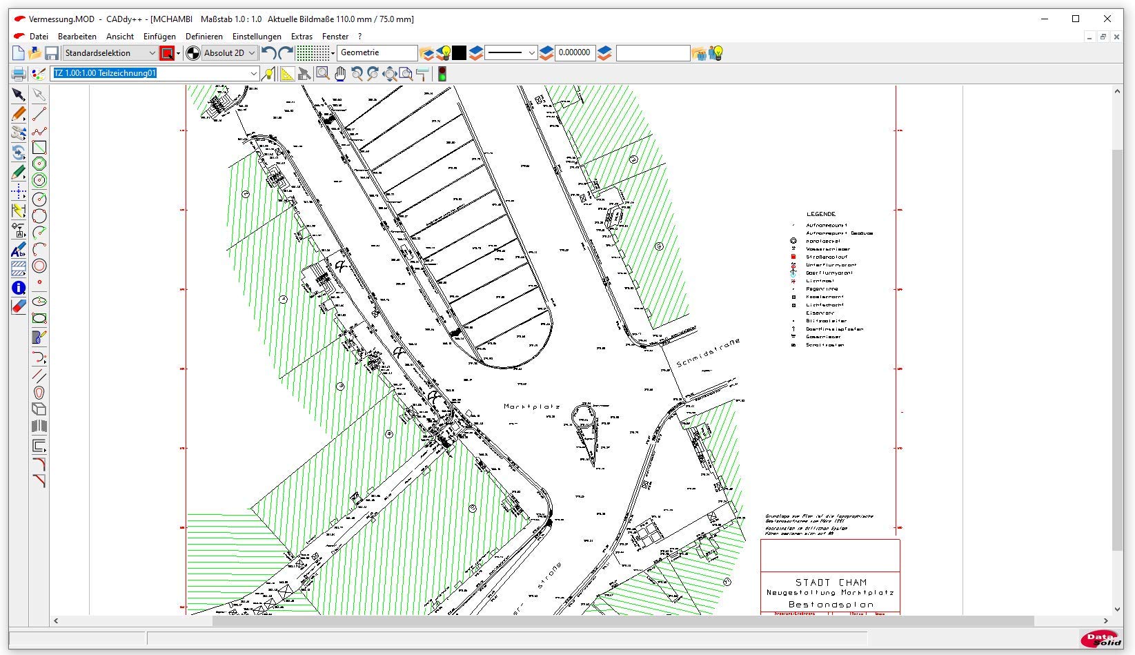Expand the arrow beside the grid icon
The width and height of the screenshot is (1135, 655).
point(333,53)
